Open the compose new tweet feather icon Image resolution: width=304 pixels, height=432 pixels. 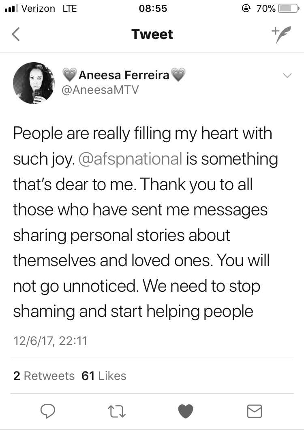click(x=281, y=35)
